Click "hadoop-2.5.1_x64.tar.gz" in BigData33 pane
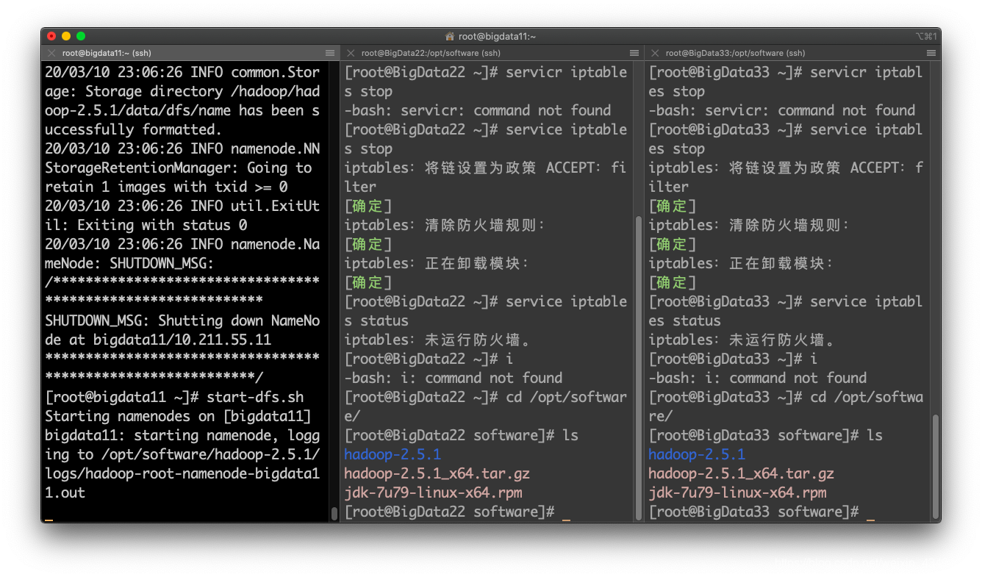Screen dimensions: 982x577 [742, 473]
